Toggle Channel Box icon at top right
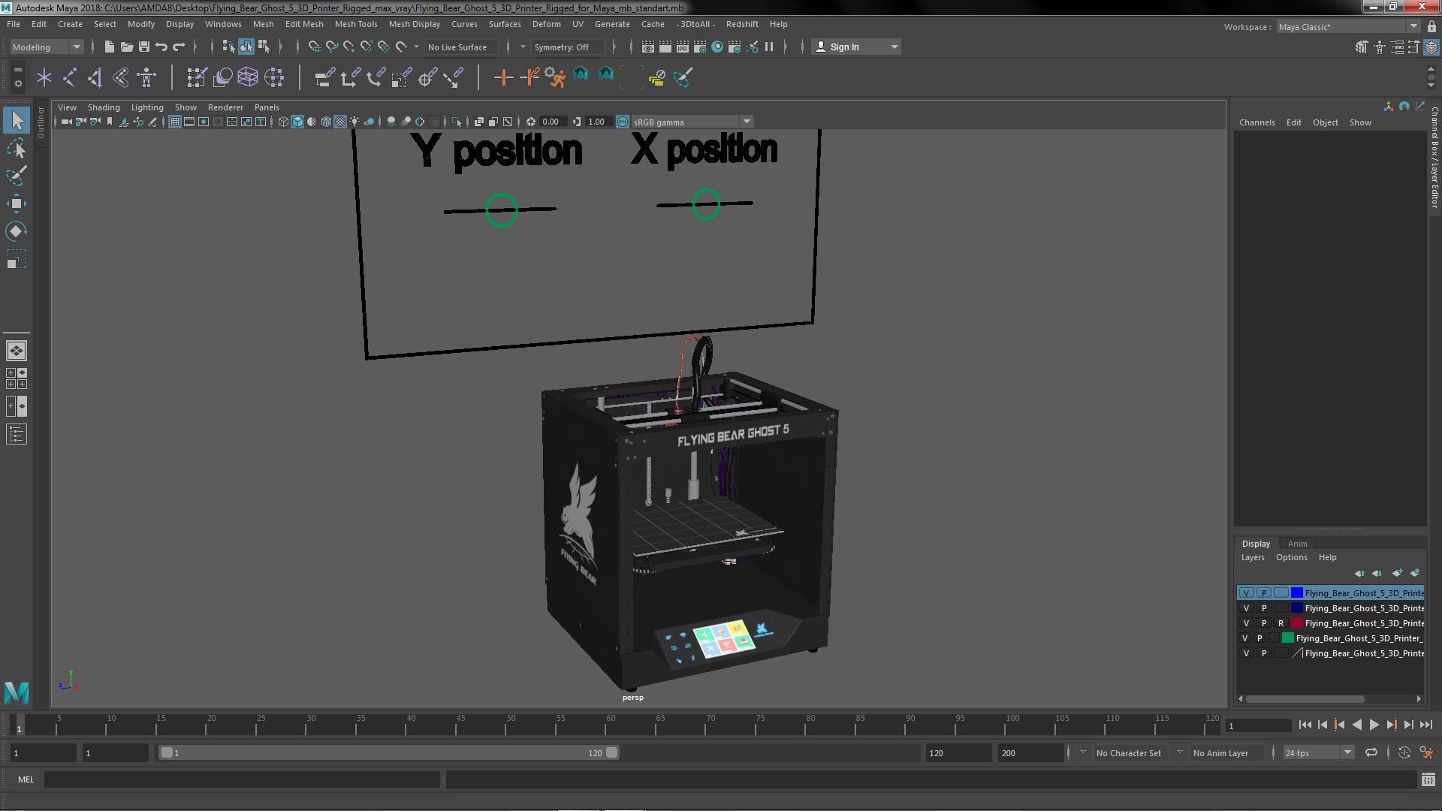The width and height of the screenshot is (1442, 811). 1431,47
